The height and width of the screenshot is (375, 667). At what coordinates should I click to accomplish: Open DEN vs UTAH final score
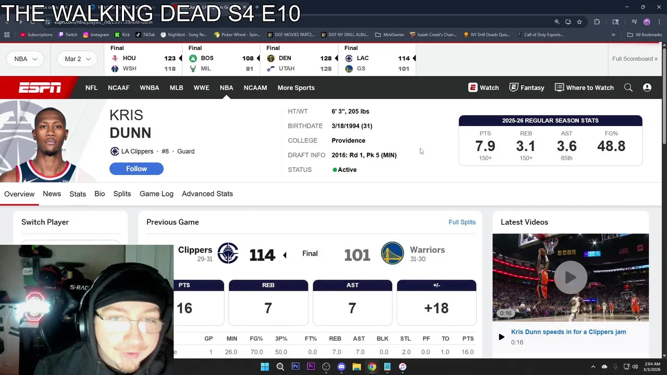click(299, 59)
